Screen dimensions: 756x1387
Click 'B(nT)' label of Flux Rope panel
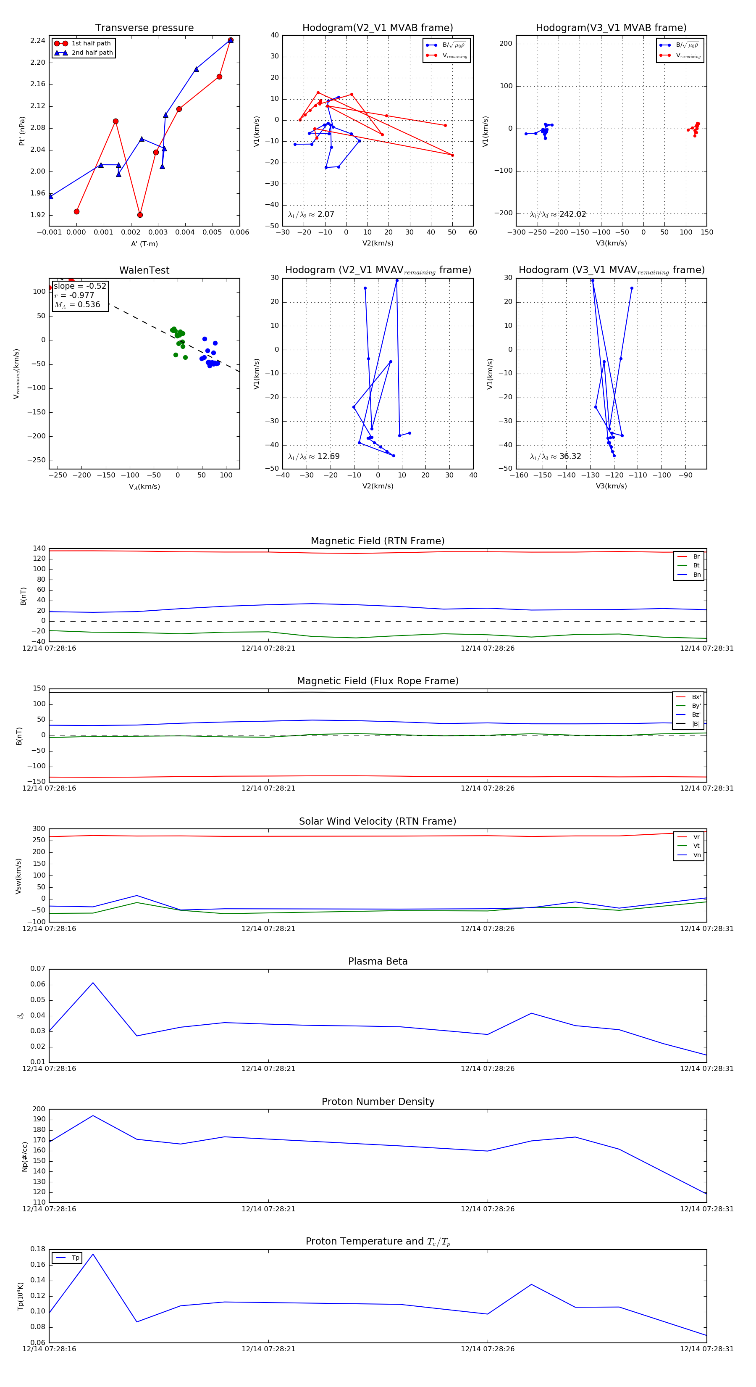pos(19,736)
